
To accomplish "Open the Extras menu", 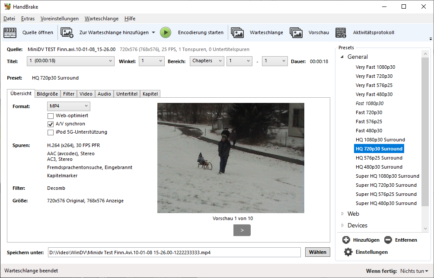I will [x=28, y=19].
